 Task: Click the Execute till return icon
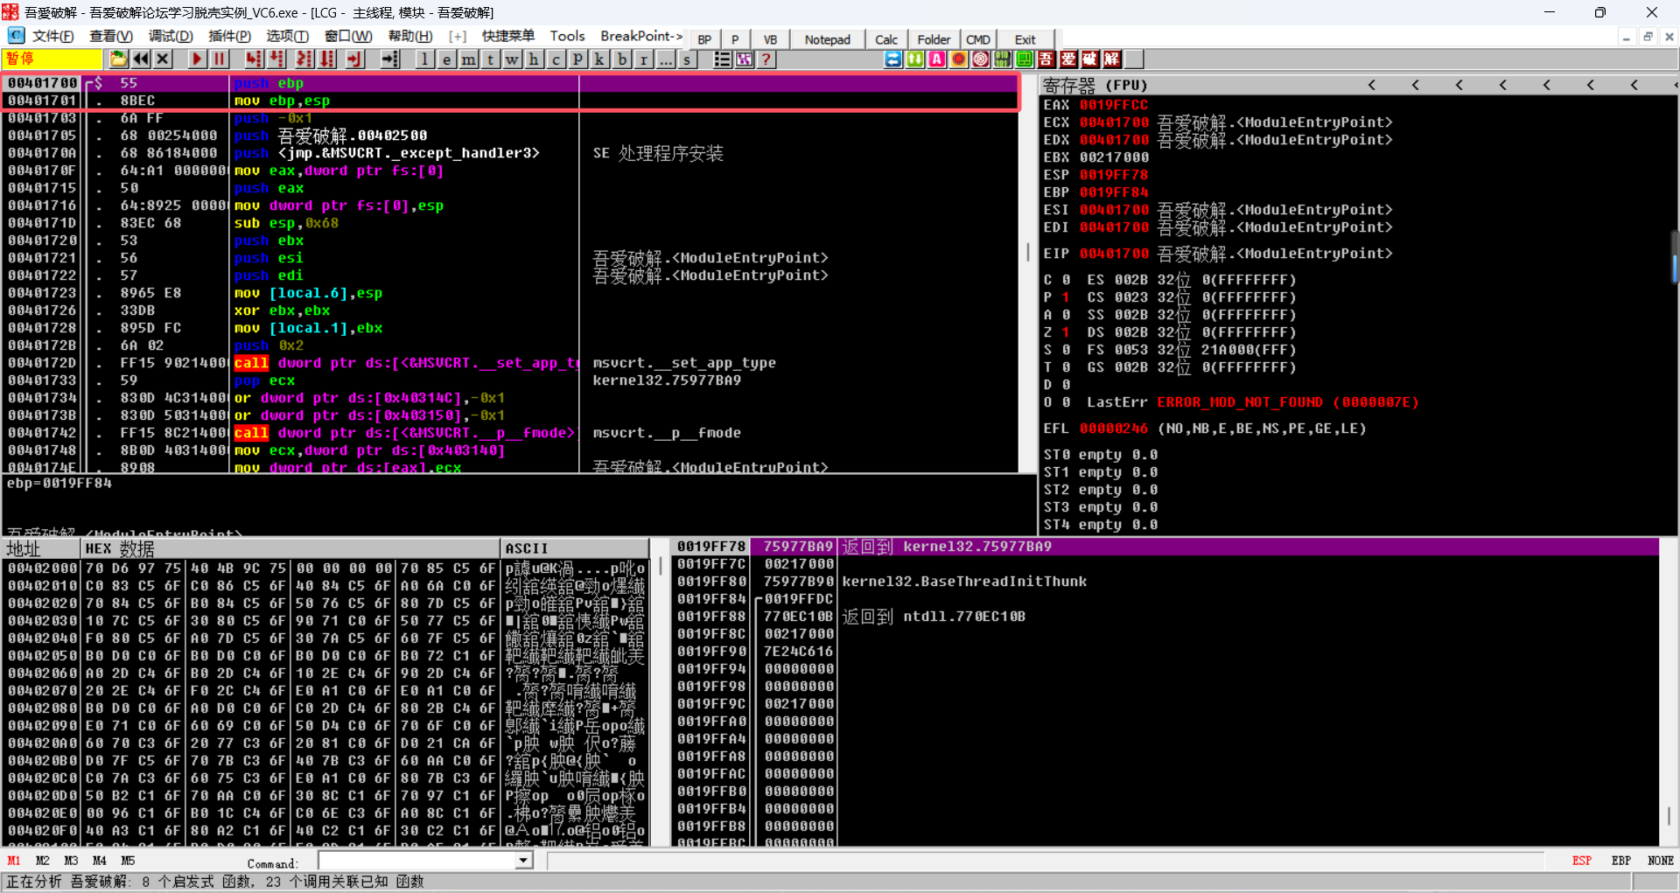[x=353, y=59]
